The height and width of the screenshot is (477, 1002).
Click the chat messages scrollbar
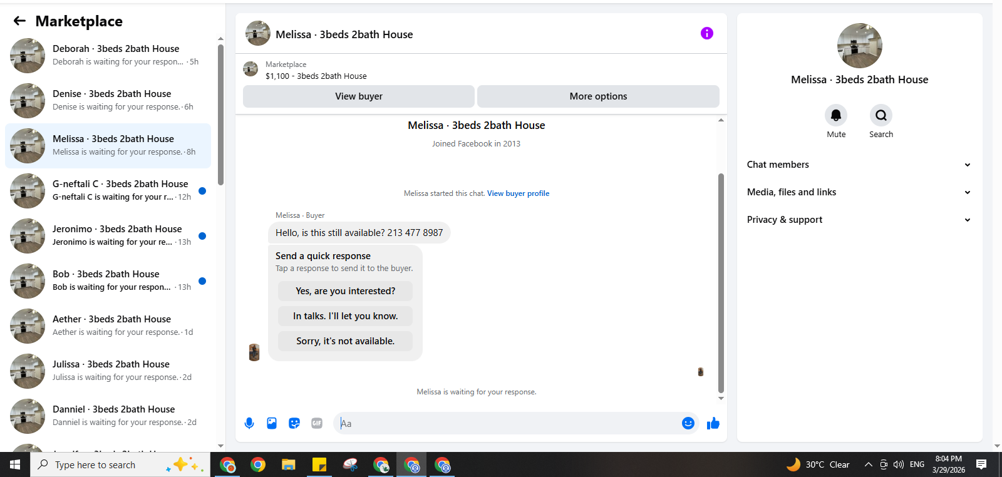click(x=721, y=283)
